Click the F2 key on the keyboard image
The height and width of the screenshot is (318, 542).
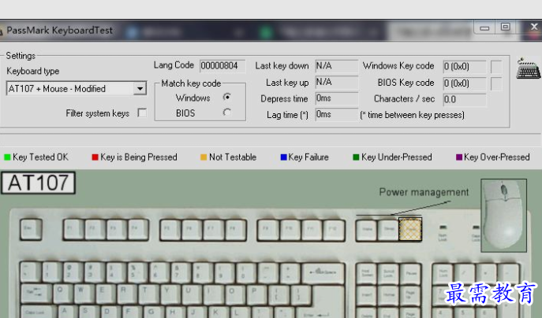point(95,229)
